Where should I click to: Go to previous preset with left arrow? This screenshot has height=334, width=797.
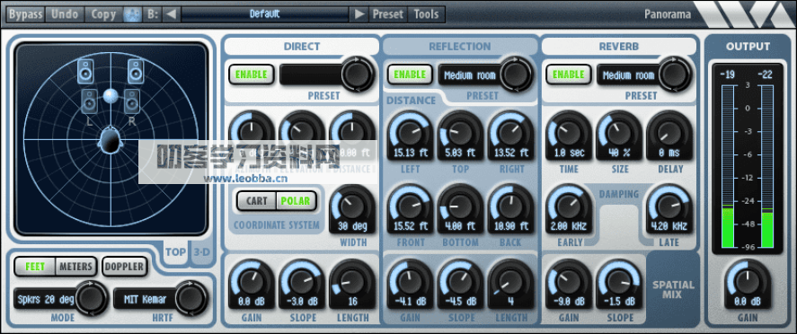point(171,14)
